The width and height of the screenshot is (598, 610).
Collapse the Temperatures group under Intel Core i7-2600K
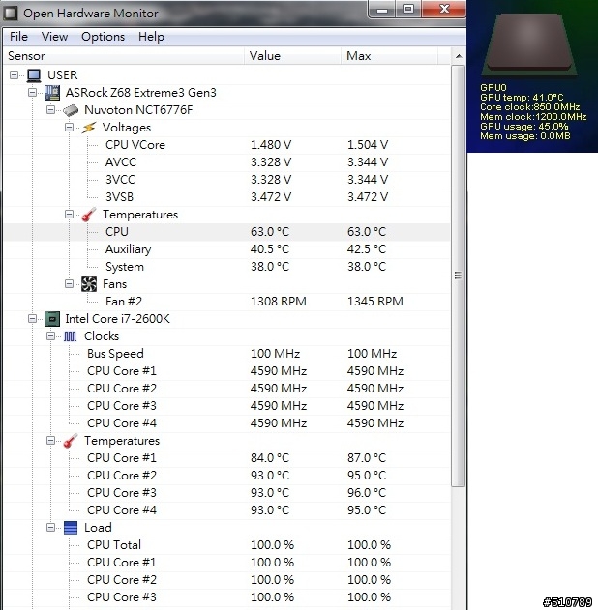50,441
